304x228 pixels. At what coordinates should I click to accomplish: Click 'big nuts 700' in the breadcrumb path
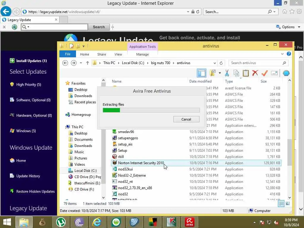point(161,63)
